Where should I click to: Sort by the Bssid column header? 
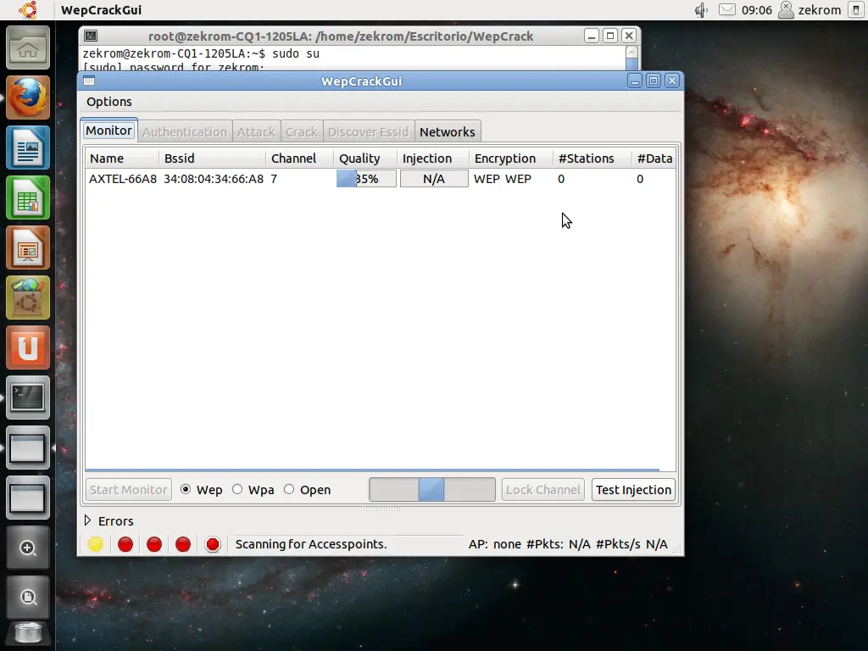tap(213, 159)
